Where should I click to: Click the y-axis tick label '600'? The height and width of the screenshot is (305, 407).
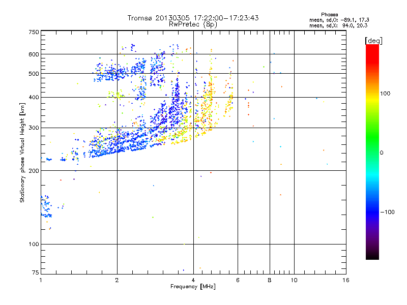[x=34, y=54]
